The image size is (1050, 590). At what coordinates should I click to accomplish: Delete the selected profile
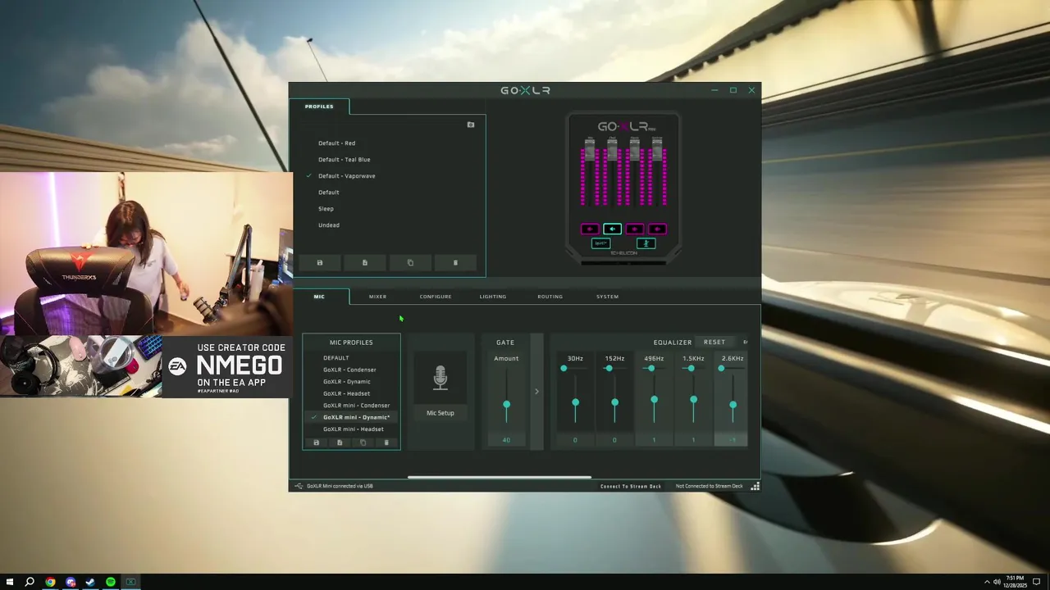coord(455,263)
